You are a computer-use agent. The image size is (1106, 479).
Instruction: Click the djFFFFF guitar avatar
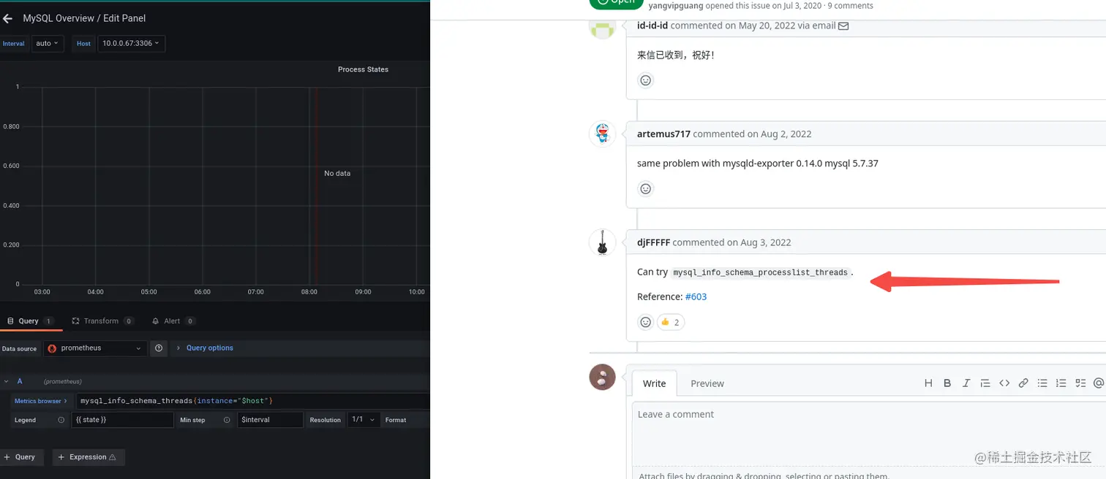602,242
